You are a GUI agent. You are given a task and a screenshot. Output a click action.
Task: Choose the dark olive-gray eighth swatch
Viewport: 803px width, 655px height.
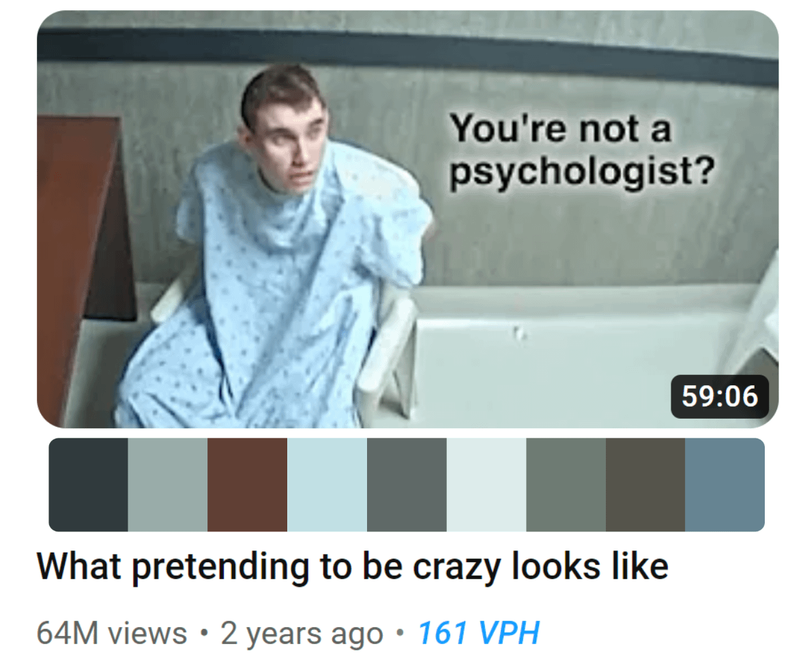(645, 484)
